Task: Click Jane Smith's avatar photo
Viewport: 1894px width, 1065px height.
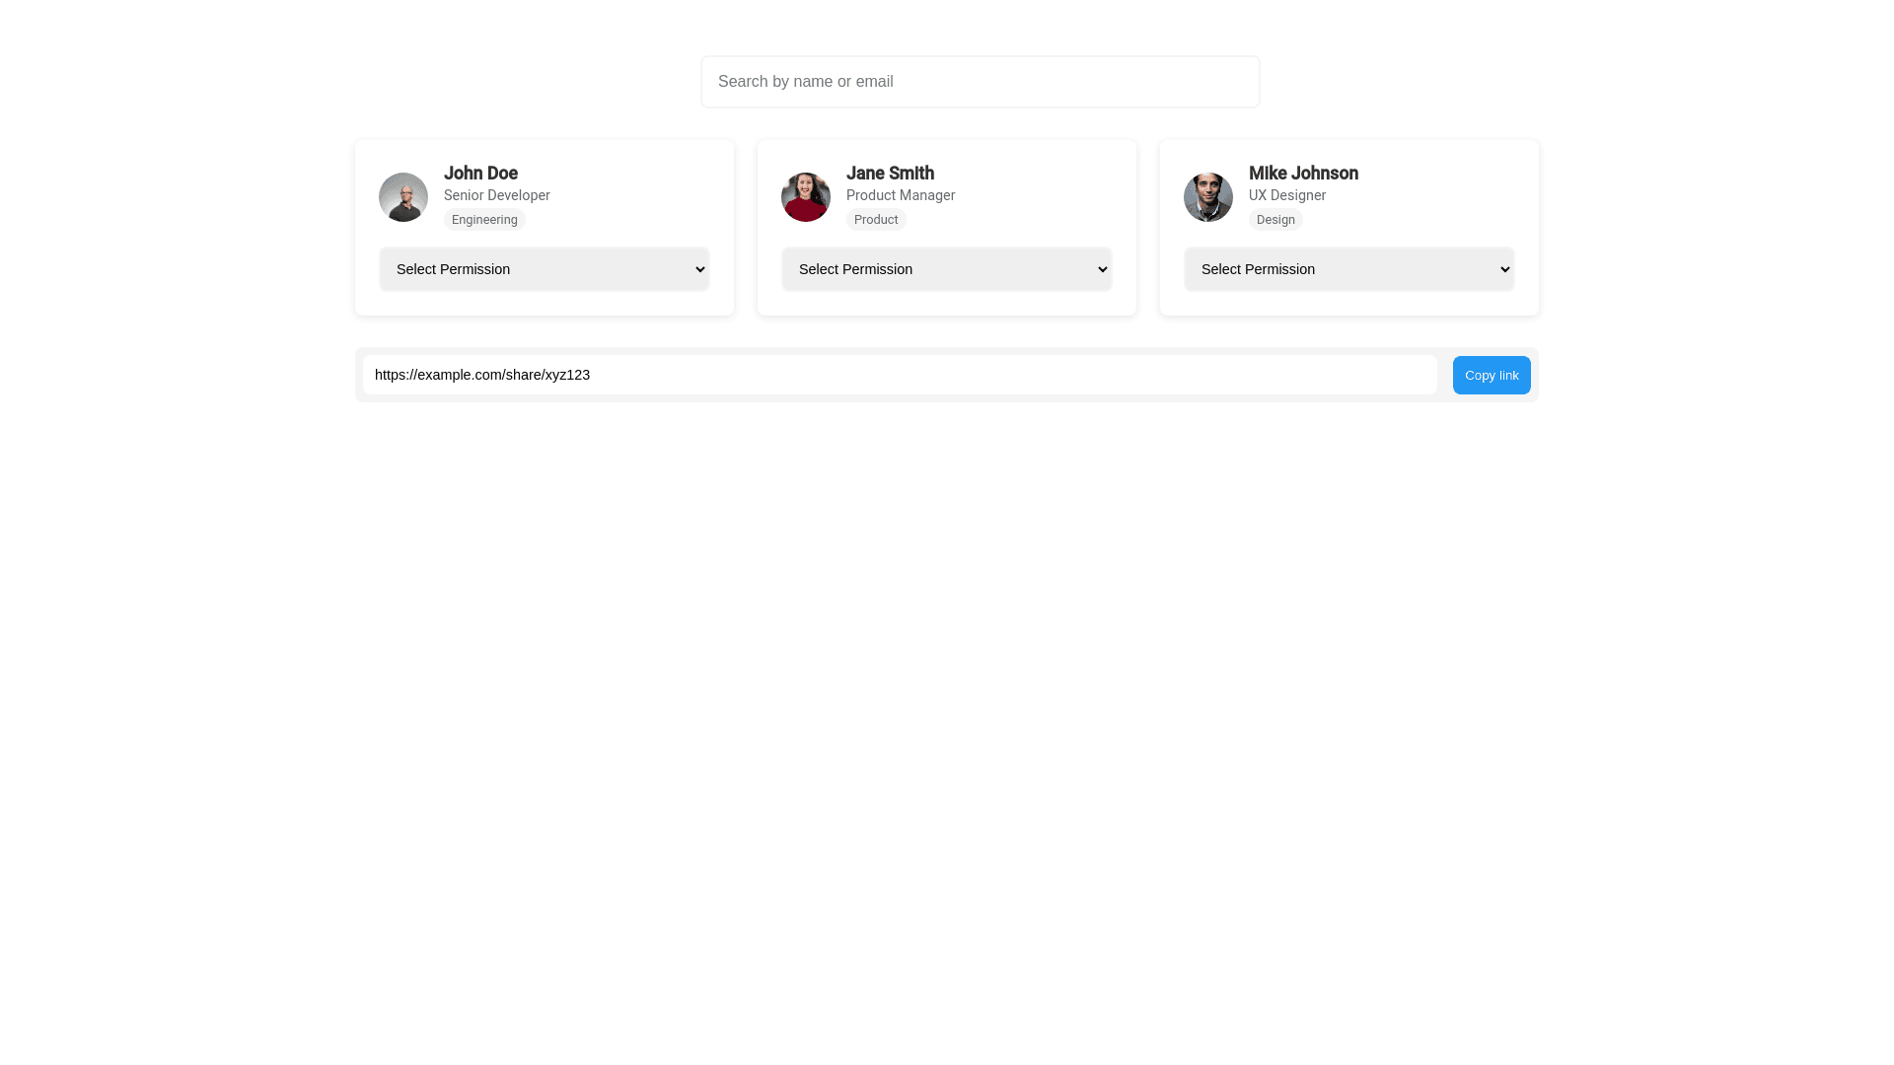Action: (x=805, y=197)
